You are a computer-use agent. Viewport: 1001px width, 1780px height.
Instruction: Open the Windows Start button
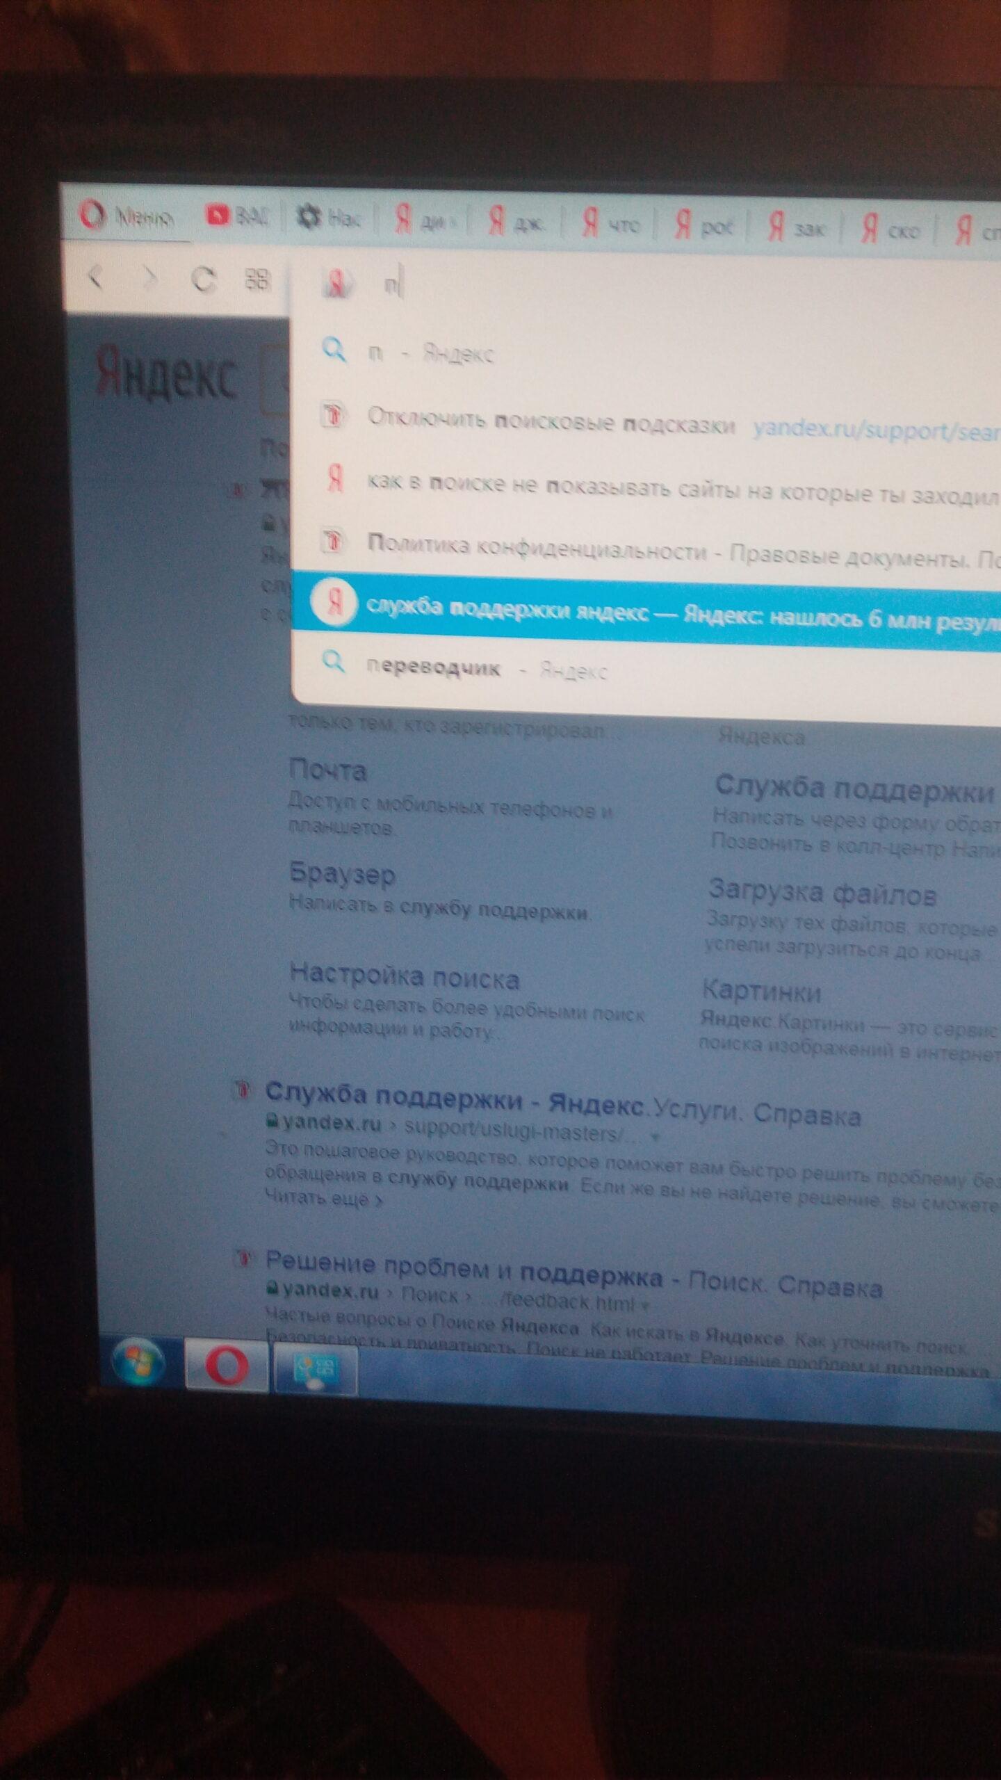coord(138,1362)
